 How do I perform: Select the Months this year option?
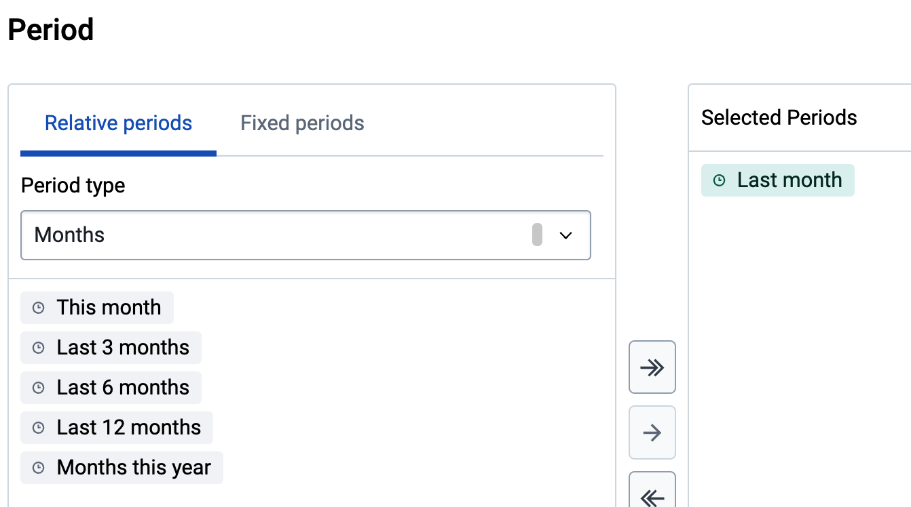(122, 468)
